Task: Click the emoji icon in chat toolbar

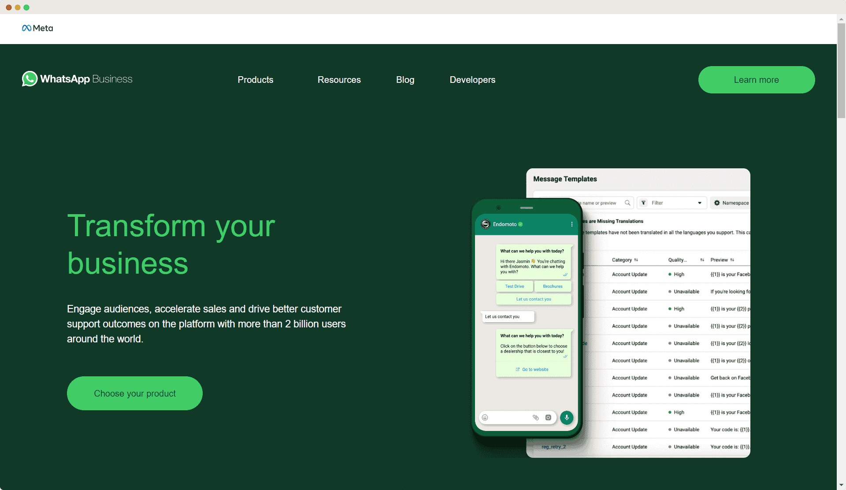Action: click(x=485, y=417)
